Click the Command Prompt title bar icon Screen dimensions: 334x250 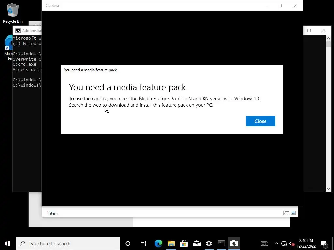pos(18,31)
